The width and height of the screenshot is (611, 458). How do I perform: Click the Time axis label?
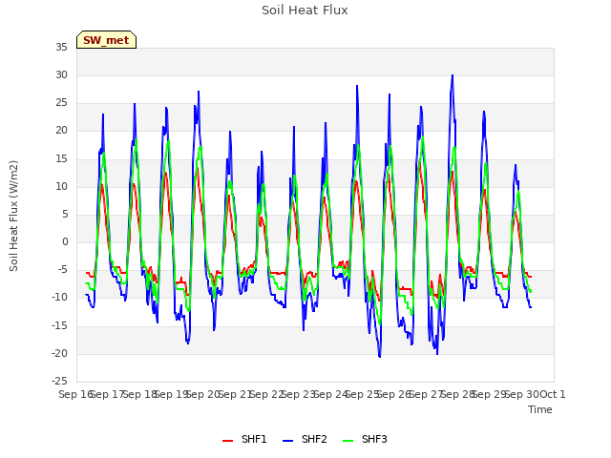[540, 409]
